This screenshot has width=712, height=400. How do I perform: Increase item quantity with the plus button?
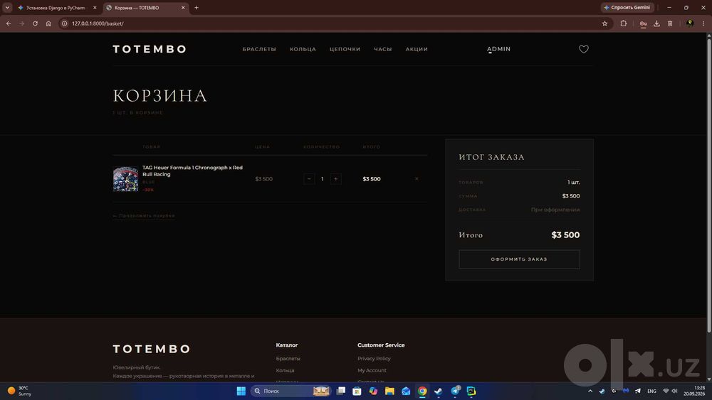point(335,179)
